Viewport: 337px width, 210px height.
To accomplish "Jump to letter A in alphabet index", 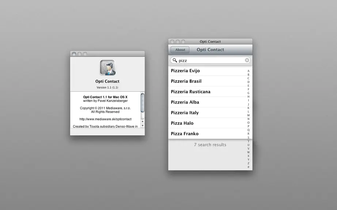I will tap(249, 71).
